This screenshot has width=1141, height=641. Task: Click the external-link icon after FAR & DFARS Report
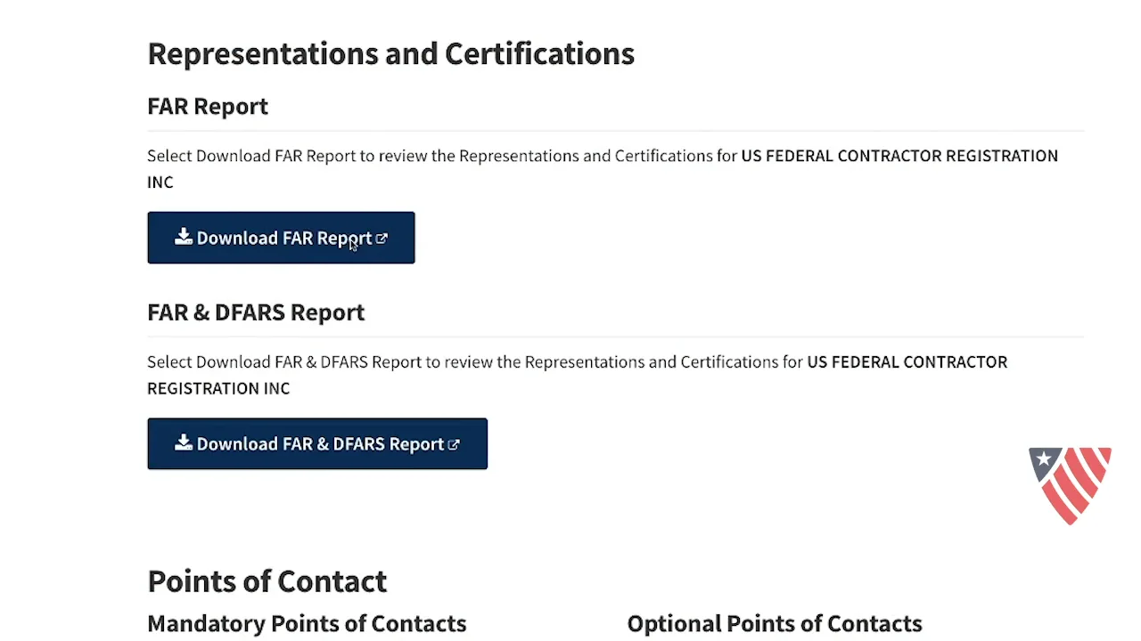pyautogui.click(x=454, y=444)
